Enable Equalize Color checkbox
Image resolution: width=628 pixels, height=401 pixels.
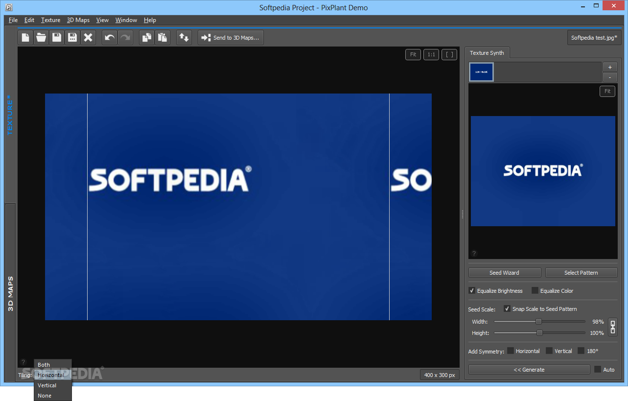tap(535, 291)
